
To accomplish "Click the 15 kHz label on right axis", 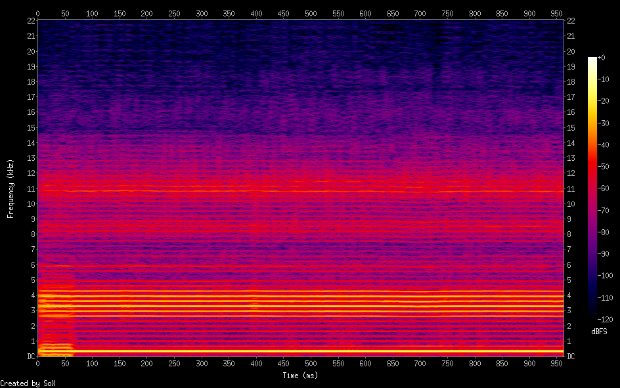I will [x=571, y=128].
